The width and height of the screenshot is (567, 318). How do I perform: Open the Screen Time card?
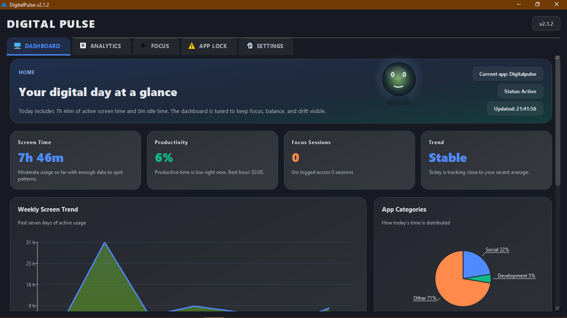coord(76,160)
